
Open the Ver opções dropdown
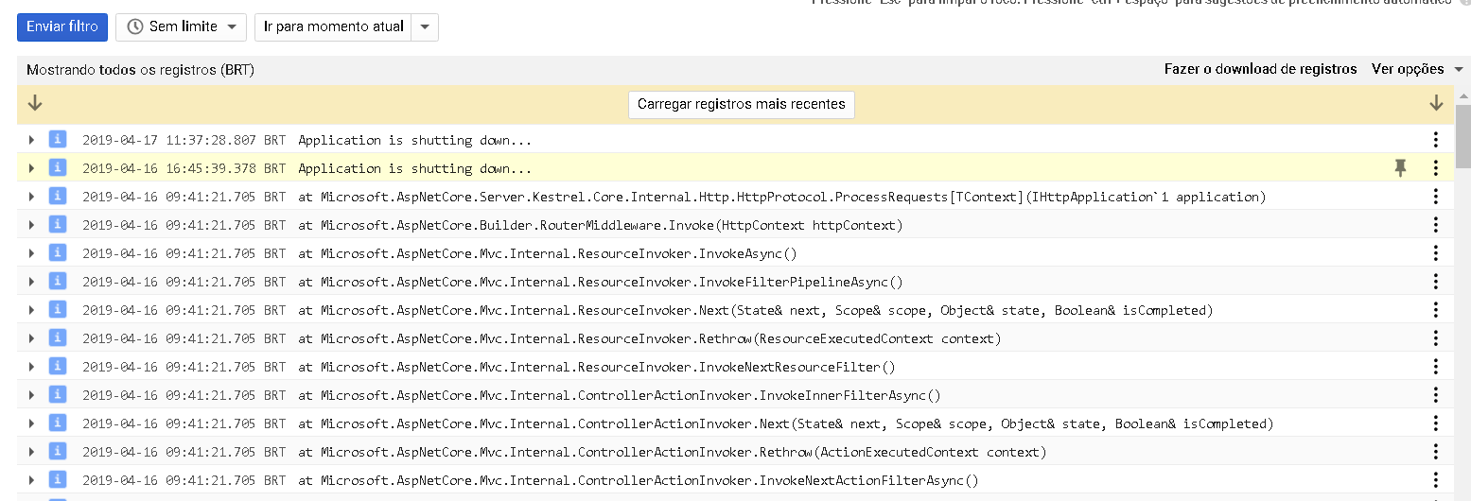click(1417, 69)
